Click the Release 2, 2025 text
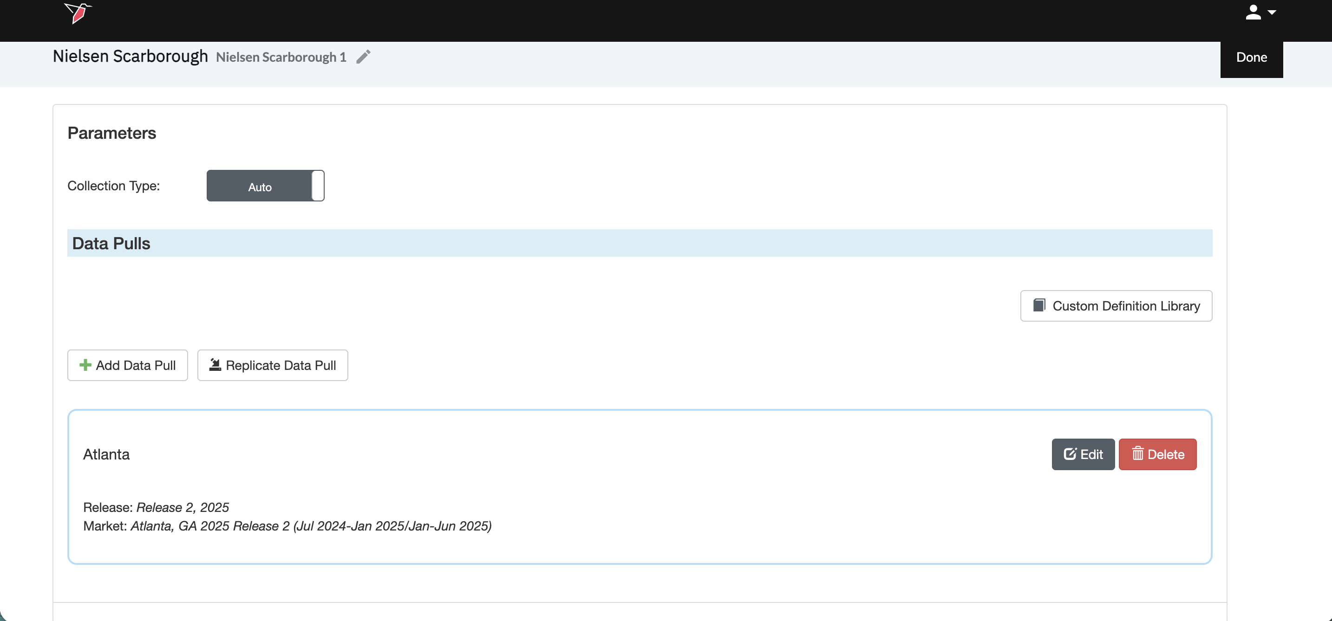 tap(183, 507)
